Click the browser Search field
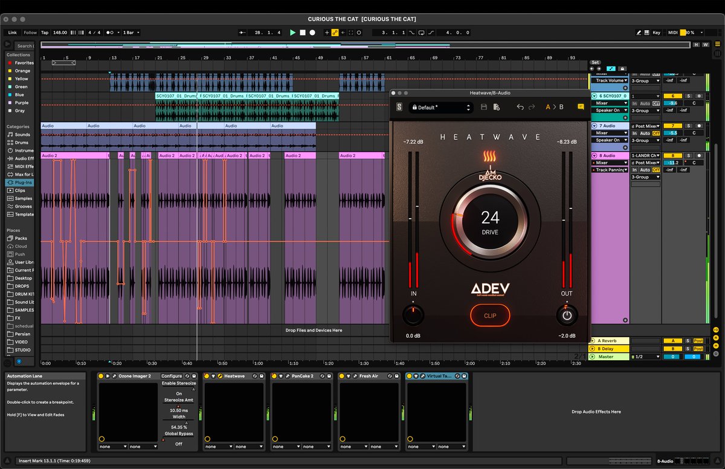 (25, 45)
